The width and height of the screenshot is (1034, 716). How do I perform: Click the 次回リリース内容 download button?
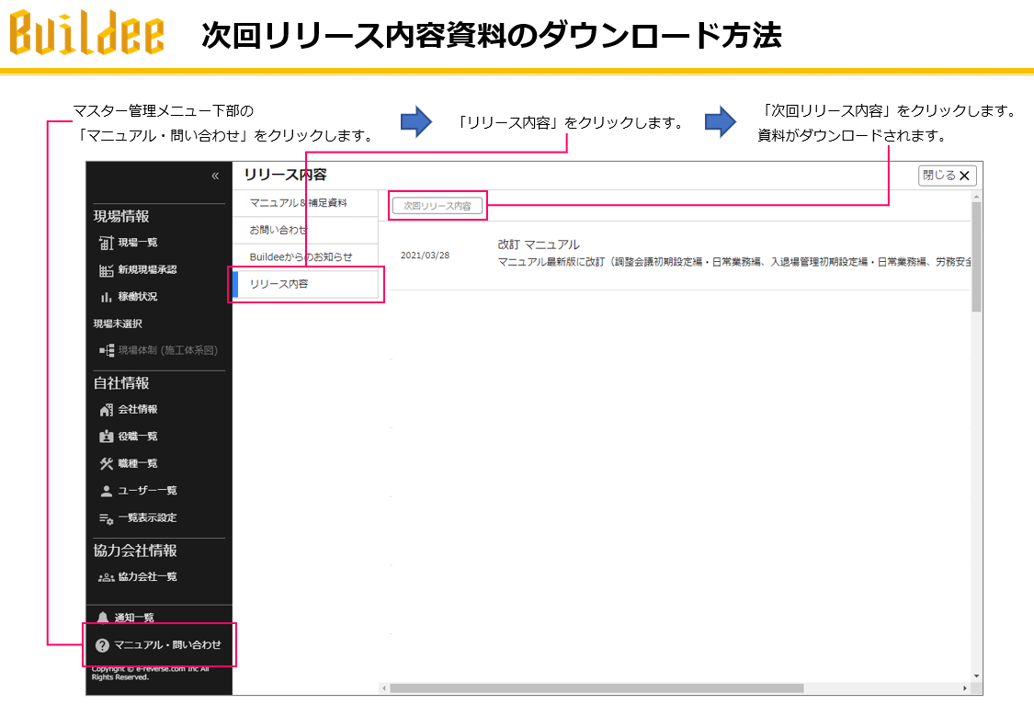pos(437,206)
